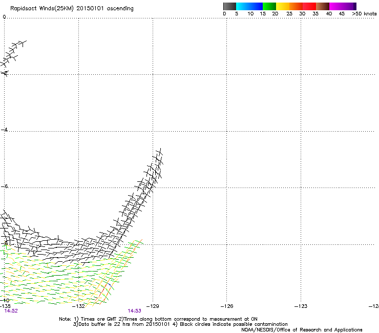Click the gray 0-5 knots color band
379x333 pixels.
click(229, 6)
